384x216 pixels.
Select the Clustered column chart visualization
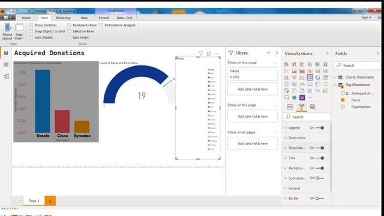[310, 64]
